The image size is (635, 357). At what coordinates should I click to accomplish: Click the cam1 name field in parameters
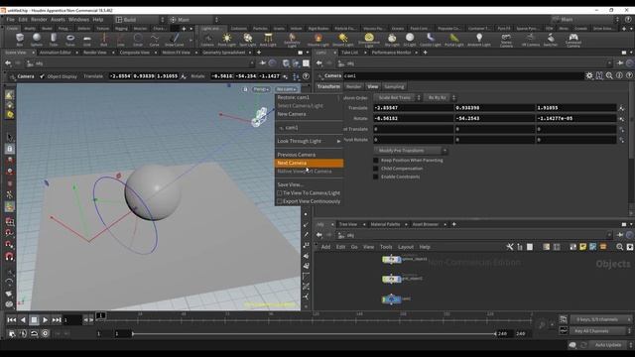click(x=463, y=75)
